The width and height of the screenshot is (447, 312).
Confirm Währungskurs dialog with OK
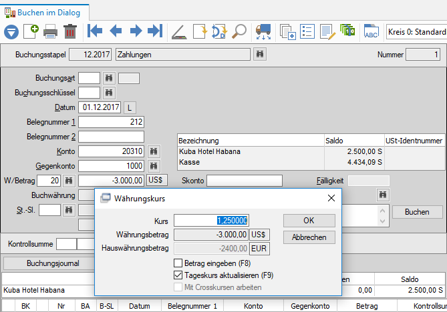pos(309,221)
